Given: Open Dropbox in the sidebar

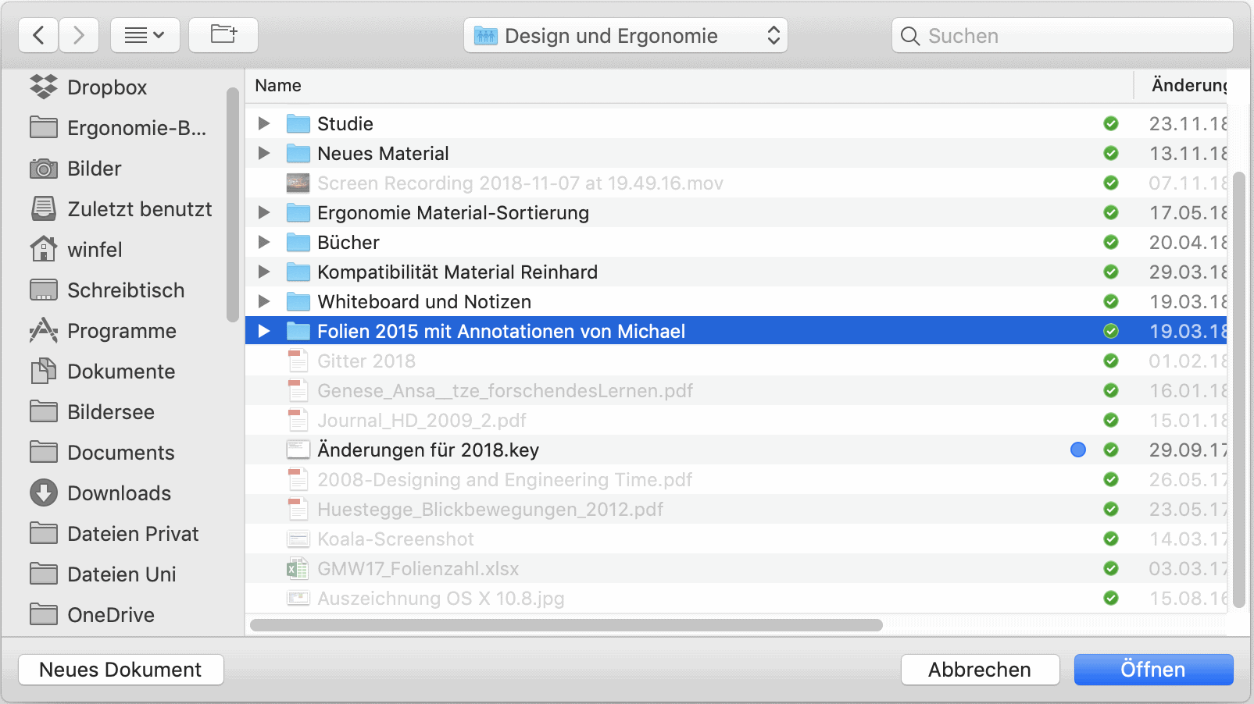Looking at the screenshot, I should click(106, 87).
